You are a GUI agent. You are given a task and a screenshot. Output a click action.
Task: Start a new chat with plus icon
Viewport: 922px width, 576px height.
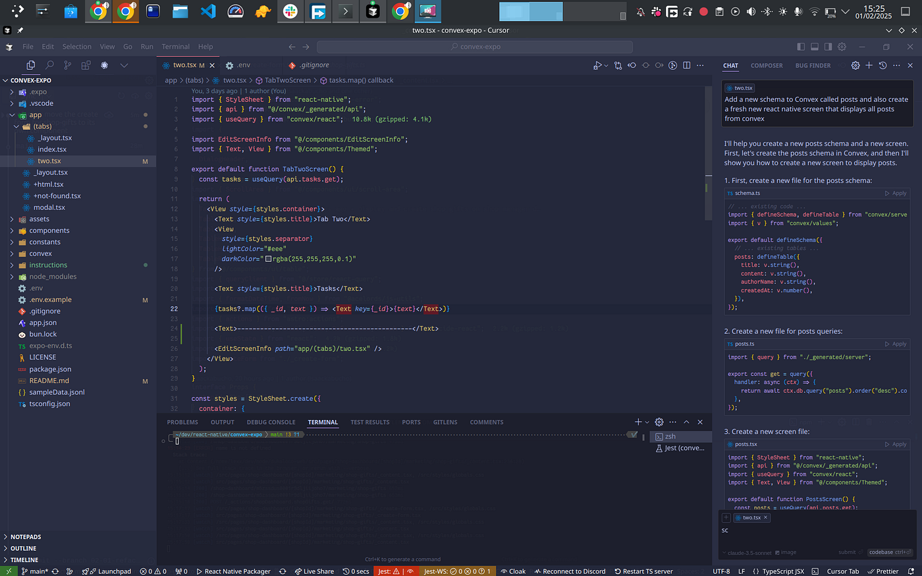pos(869,65)
